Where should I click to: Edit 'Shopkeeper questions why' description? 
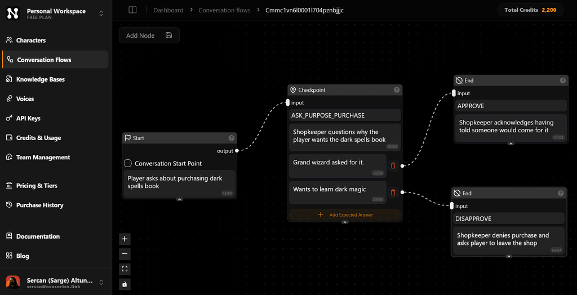pos(345,137)
